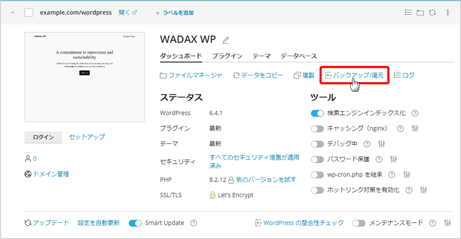Enable メンテナンスモード toggle
The height and width of the screenshot is (239, 461).
pos(358,223)
